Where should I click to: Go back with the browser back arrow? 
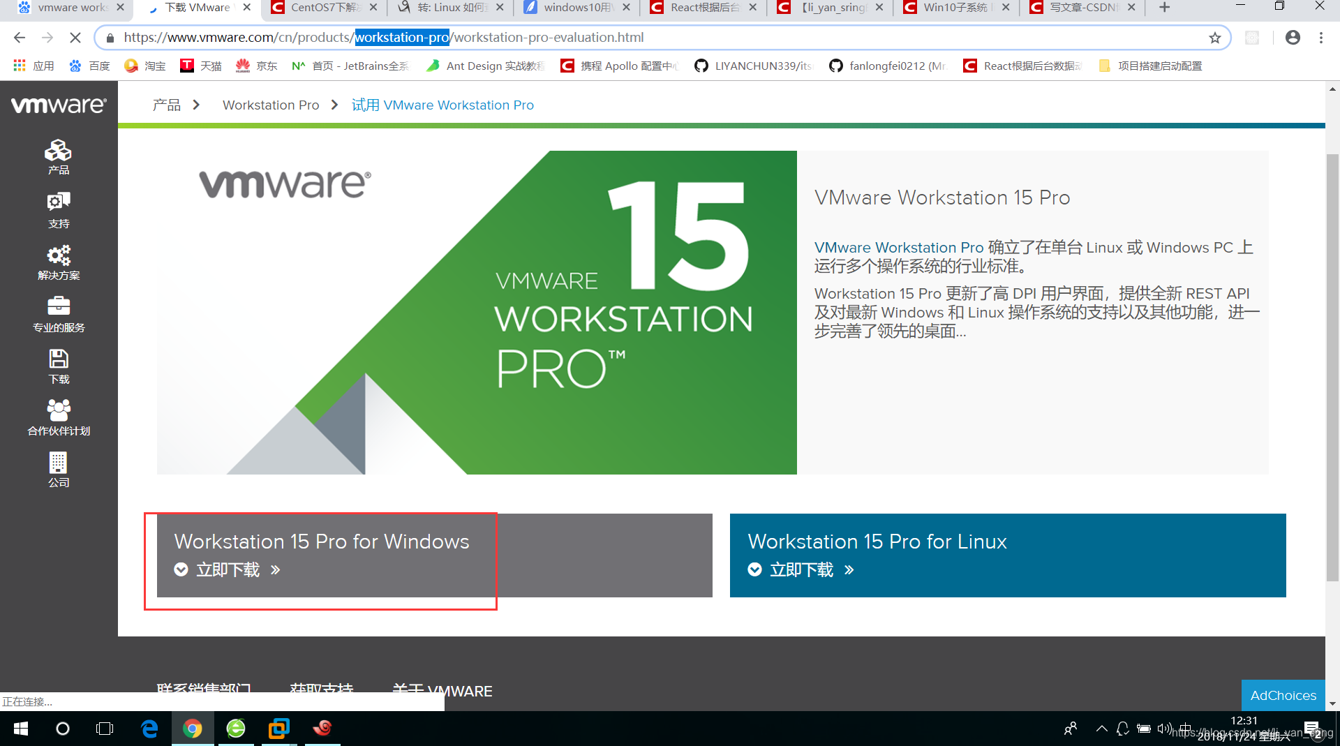pos(20,38)
